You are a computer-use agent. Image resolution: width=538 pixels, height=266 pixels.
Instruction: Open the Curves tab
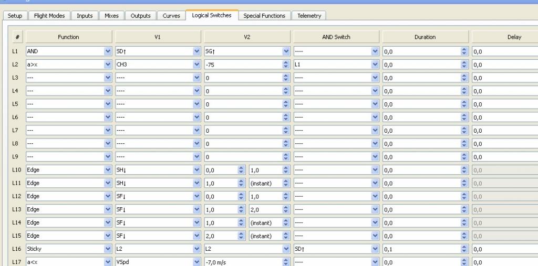click(x=171, y=16)
